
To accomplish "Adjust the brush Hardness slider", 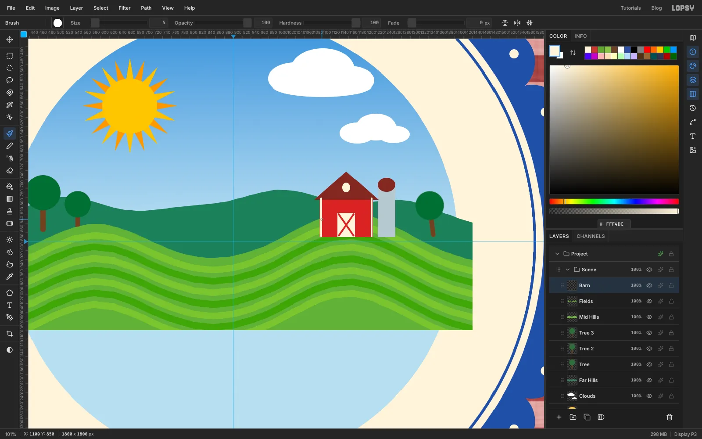I will tap(332, 23).
